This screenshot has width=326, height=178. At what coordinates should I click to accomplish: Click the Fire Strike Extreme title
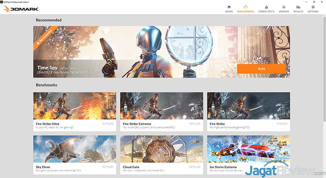(x=137, y=124)
